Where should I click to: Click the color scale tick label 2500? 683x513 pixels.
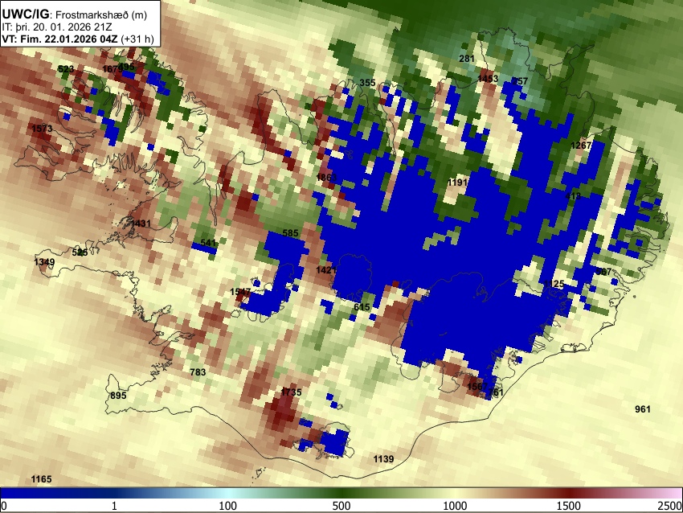coord(670,506)
